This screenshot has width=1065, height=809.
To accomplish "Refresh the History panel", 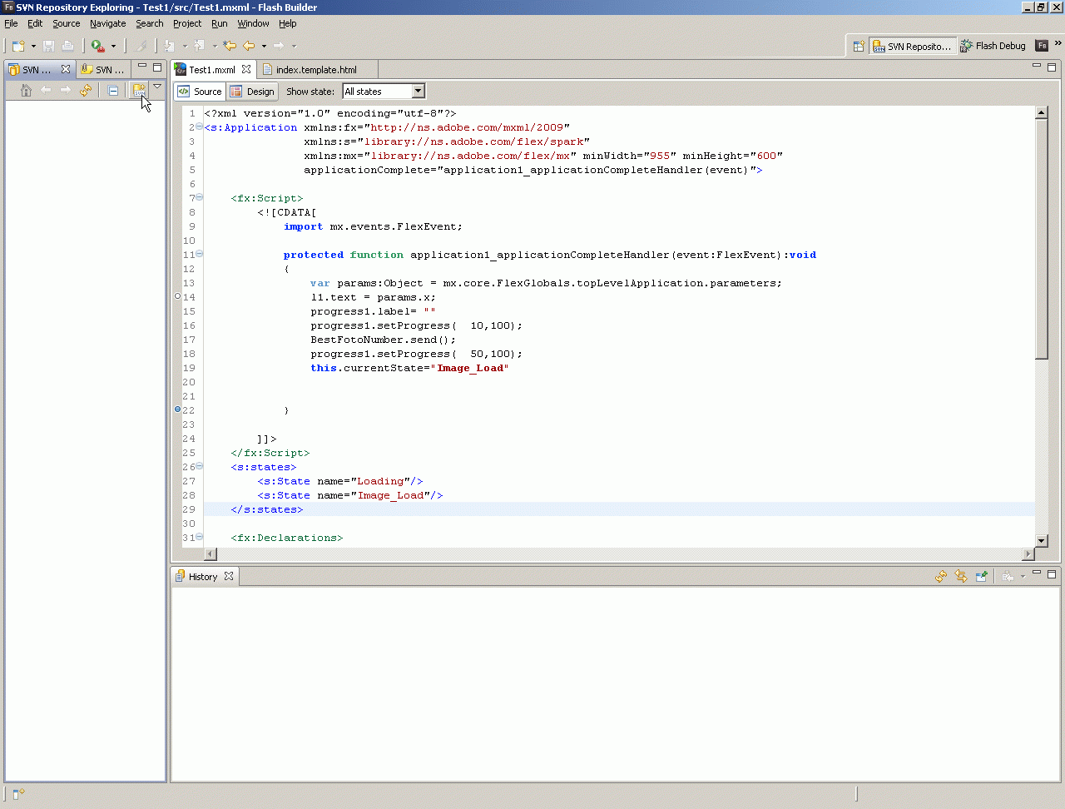I will (941, 576).
